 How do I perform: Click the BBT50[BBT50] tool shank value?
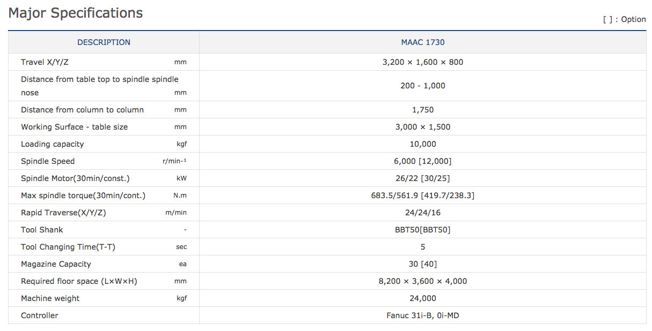click(422, 230)
